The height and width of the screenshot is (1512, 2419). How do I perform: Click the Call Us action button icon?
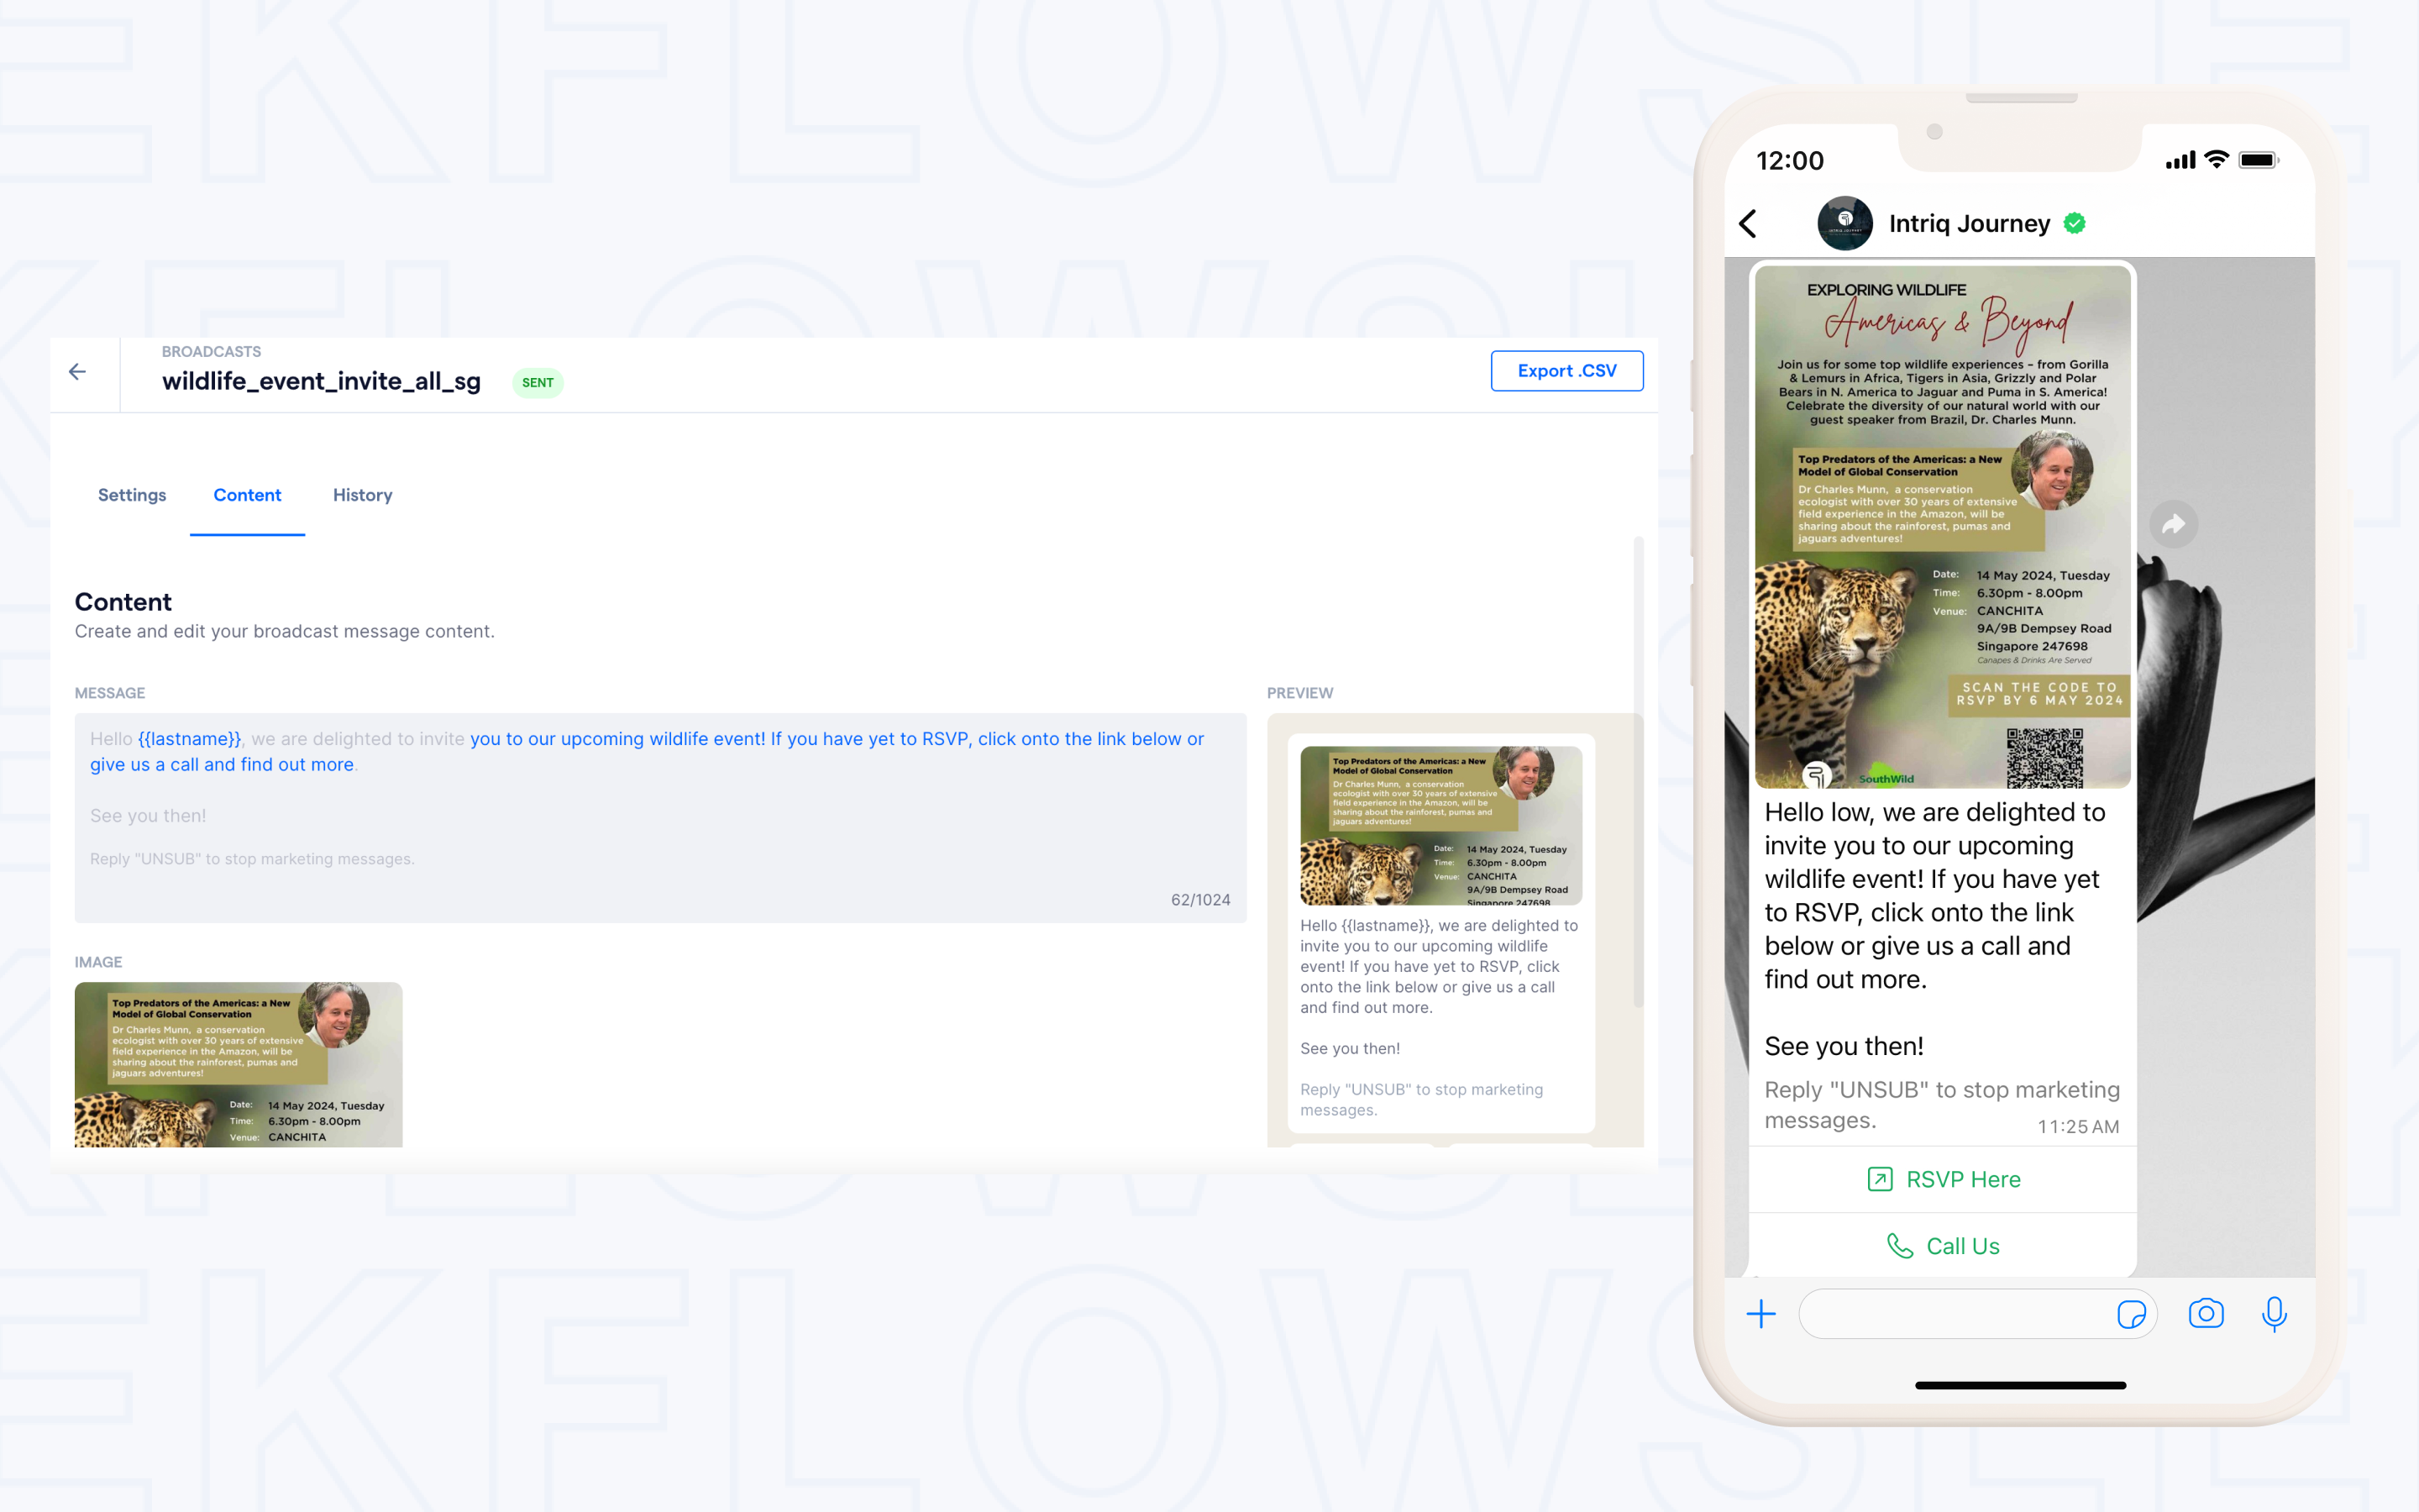[1902, 1244]
